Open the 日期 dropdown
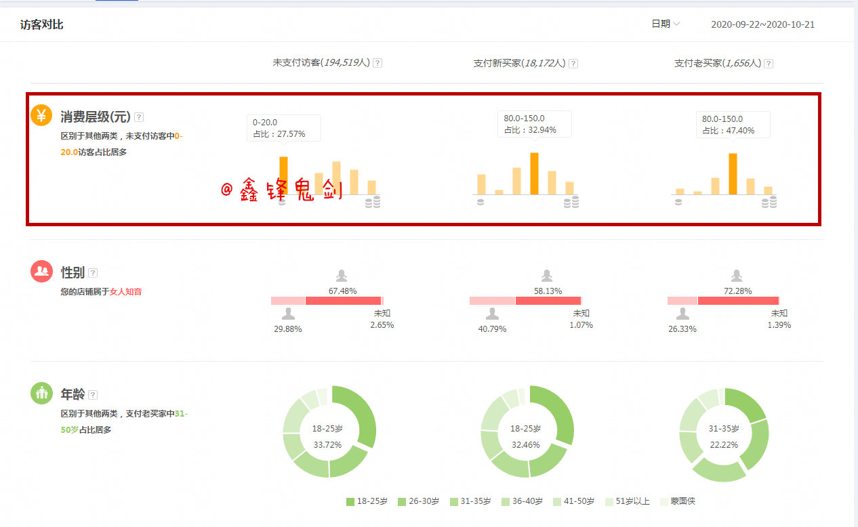 click(665, 24)
